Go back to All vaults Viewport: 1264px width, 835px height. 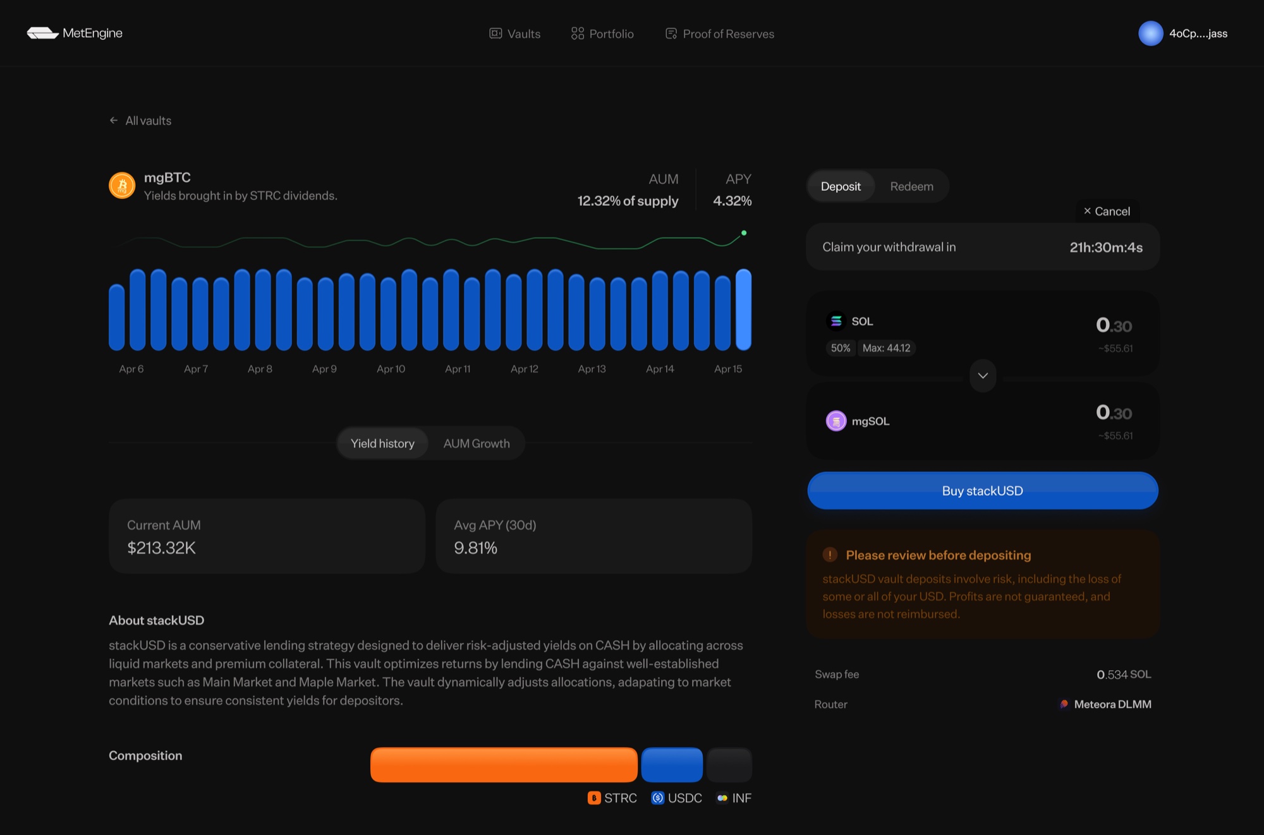point(140,120)
